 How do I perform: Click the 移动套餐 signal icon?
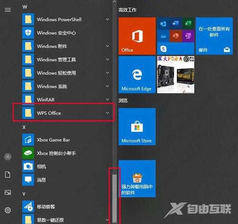coord(28,207)
